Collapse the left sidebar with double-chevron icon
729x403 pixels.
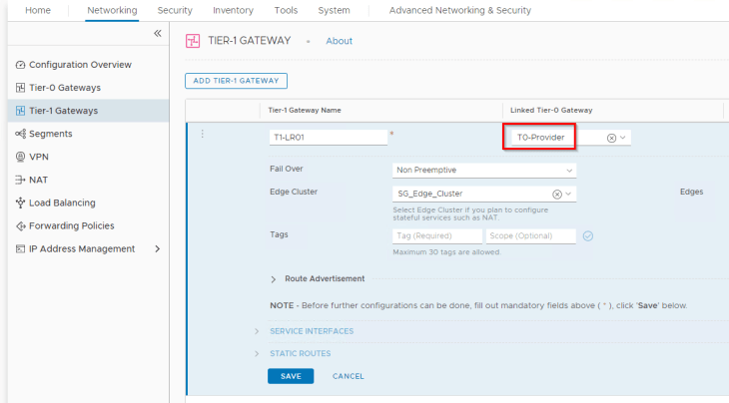pos(157,34)
